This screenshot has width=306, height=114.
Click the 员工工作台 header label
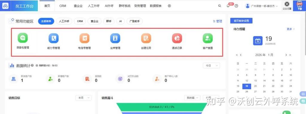point(25,6)
